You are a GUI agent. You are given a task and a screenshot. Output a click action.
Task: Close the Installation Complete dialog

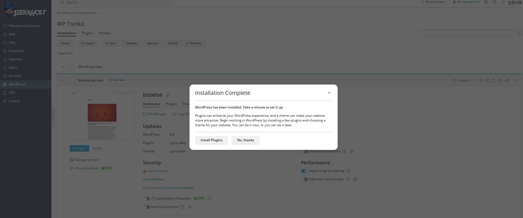tap(329, 93)
